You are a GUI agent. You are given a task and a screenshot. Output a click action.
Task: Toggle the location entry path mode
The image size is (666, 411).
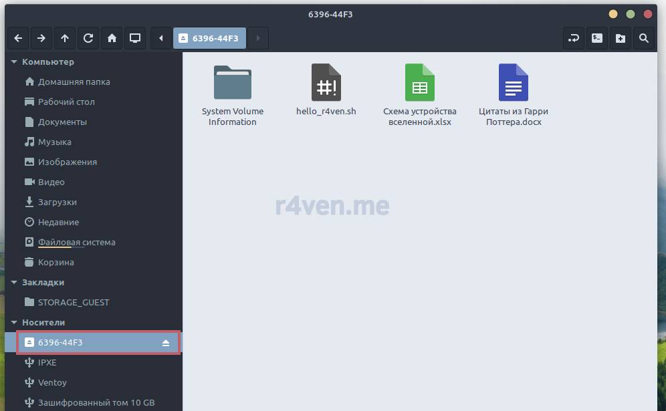[x=574, y=38]
